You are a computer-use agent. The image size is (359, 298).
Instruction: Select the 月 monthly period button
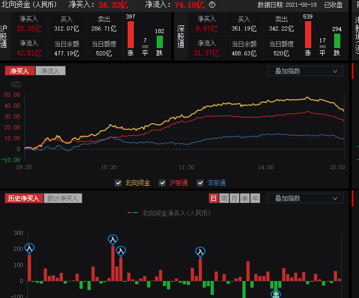pos(234,198)
